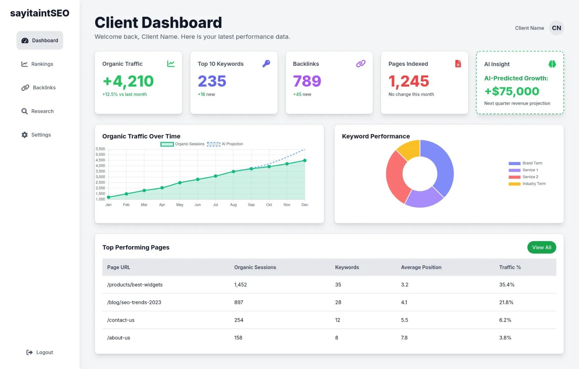Toggle AI Projection series in the chart legend
This screenshot has height=369, width=579.
(x=225, y=144)
